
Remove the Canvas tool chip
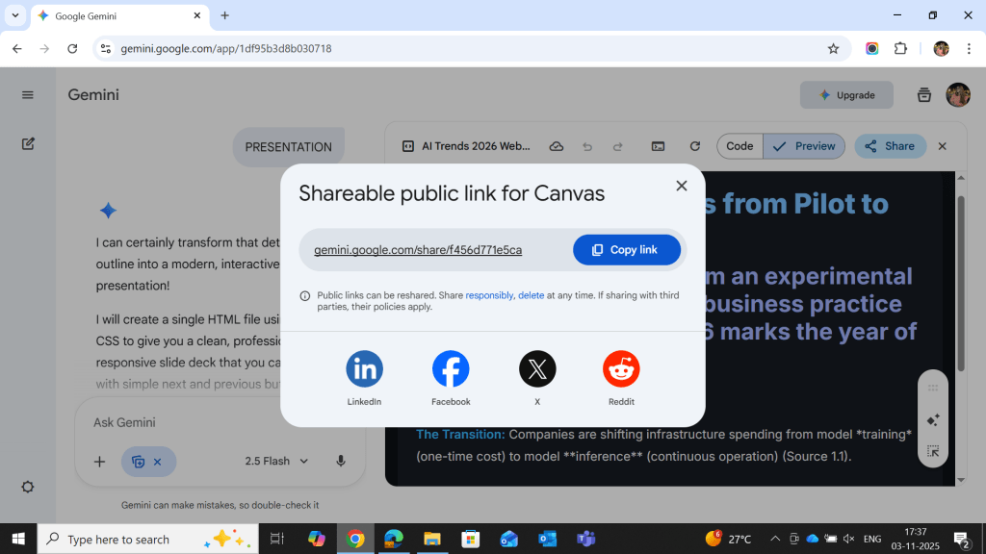(x=157, y=462)
